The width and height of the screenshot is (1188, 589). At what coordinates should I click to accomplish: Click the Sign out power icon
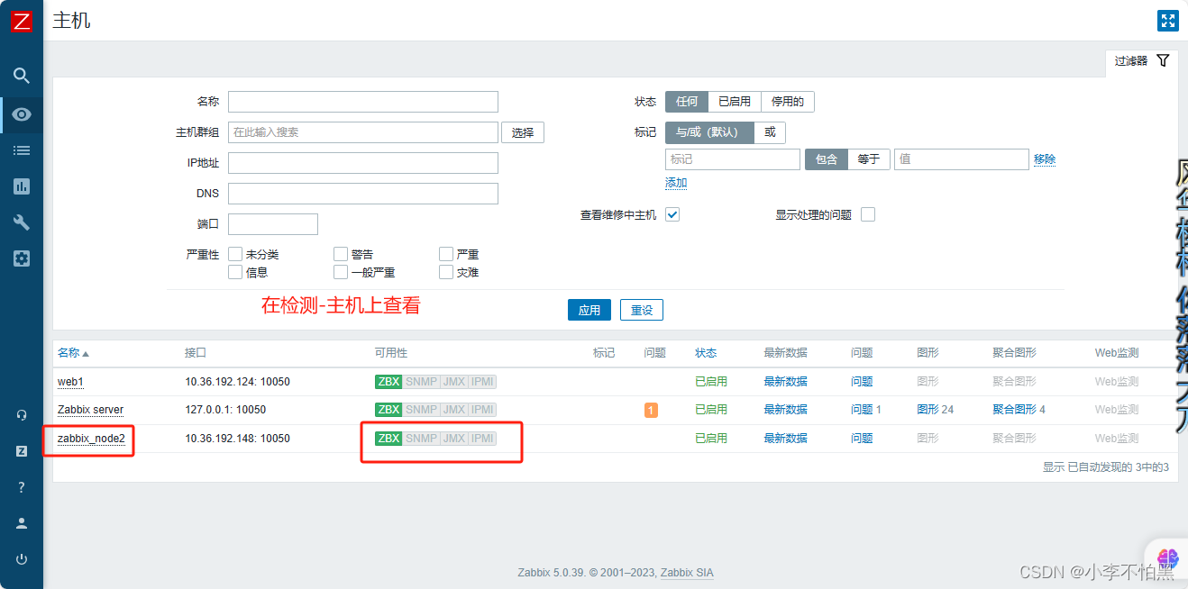tap(22, 558)
